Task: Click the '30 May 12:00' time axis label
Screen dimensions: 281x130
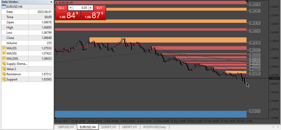Action: [244, 121]
